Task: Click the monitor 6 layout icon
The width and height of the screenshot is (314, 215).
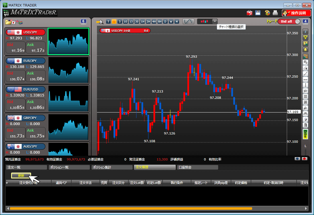Action: (83, 21)
